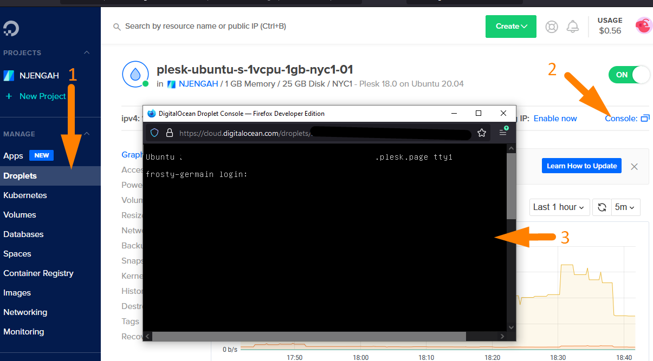The width and height of the screenshot is (653, 361).
Task: Open Apps in the Manage menu
Action: (x=13, y=155)
